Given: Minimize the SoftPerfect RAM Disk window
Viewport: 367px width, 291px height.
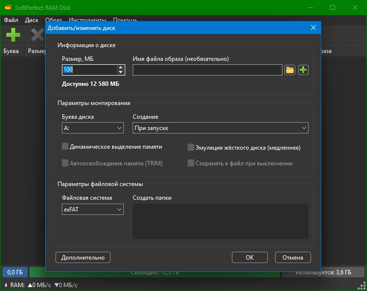Looking at the screenshot, I should pyautogui.click(x=311, y=7).
